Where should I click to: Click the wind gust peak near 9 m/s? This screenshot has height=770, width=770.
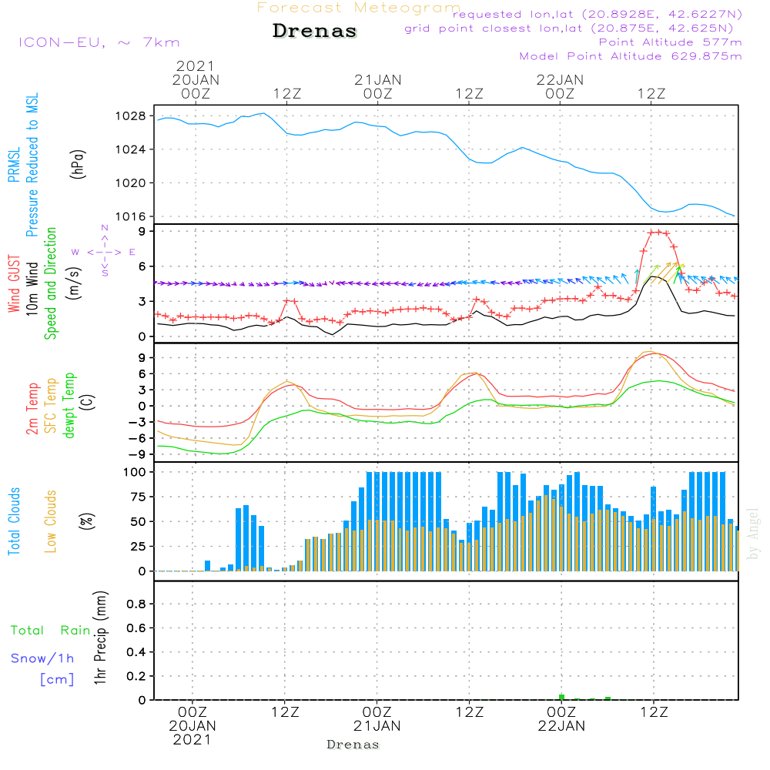[658, 233]
